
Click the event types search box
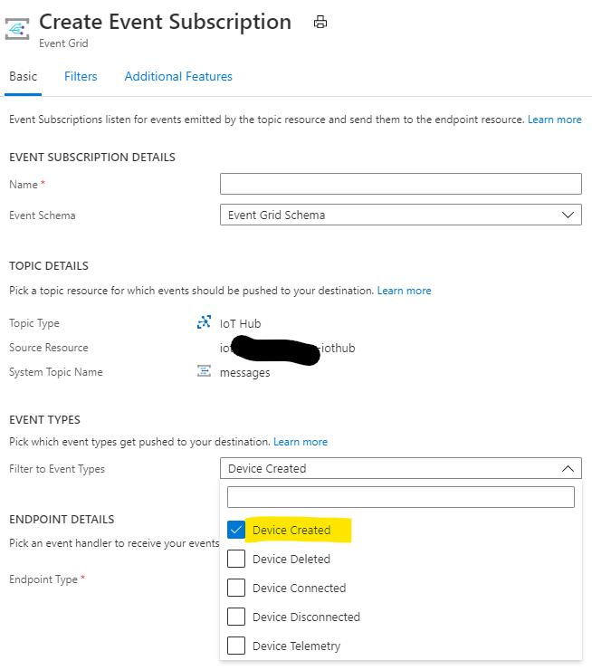401,497
